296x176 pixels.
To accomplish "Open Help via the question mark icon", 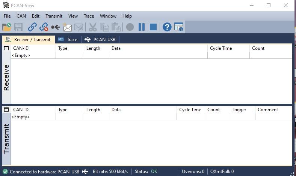I will 167,27.
